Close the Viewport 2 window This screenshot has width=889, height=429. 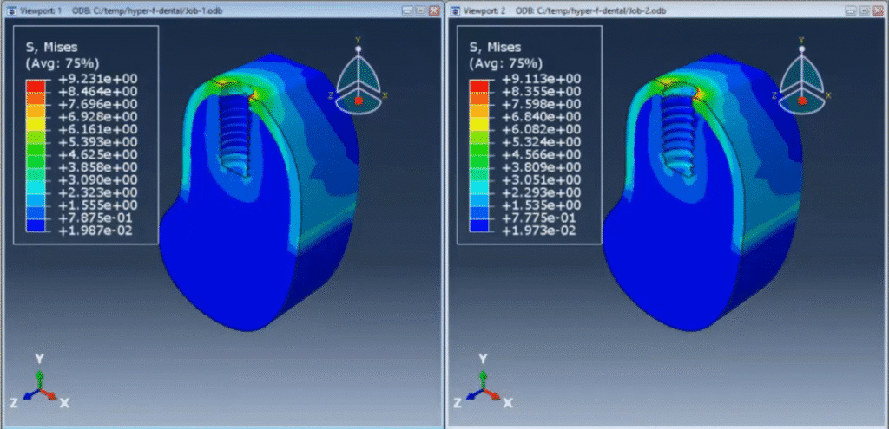pyautogui.click(x=879, y=10)
